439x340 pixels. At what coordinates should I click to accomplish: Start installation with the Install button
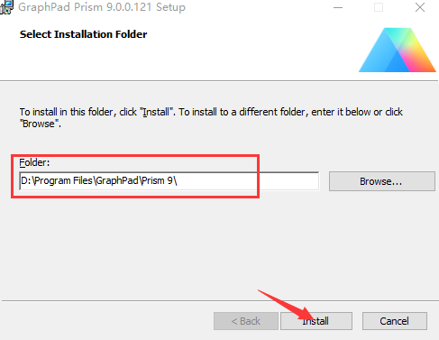[316, 321]
